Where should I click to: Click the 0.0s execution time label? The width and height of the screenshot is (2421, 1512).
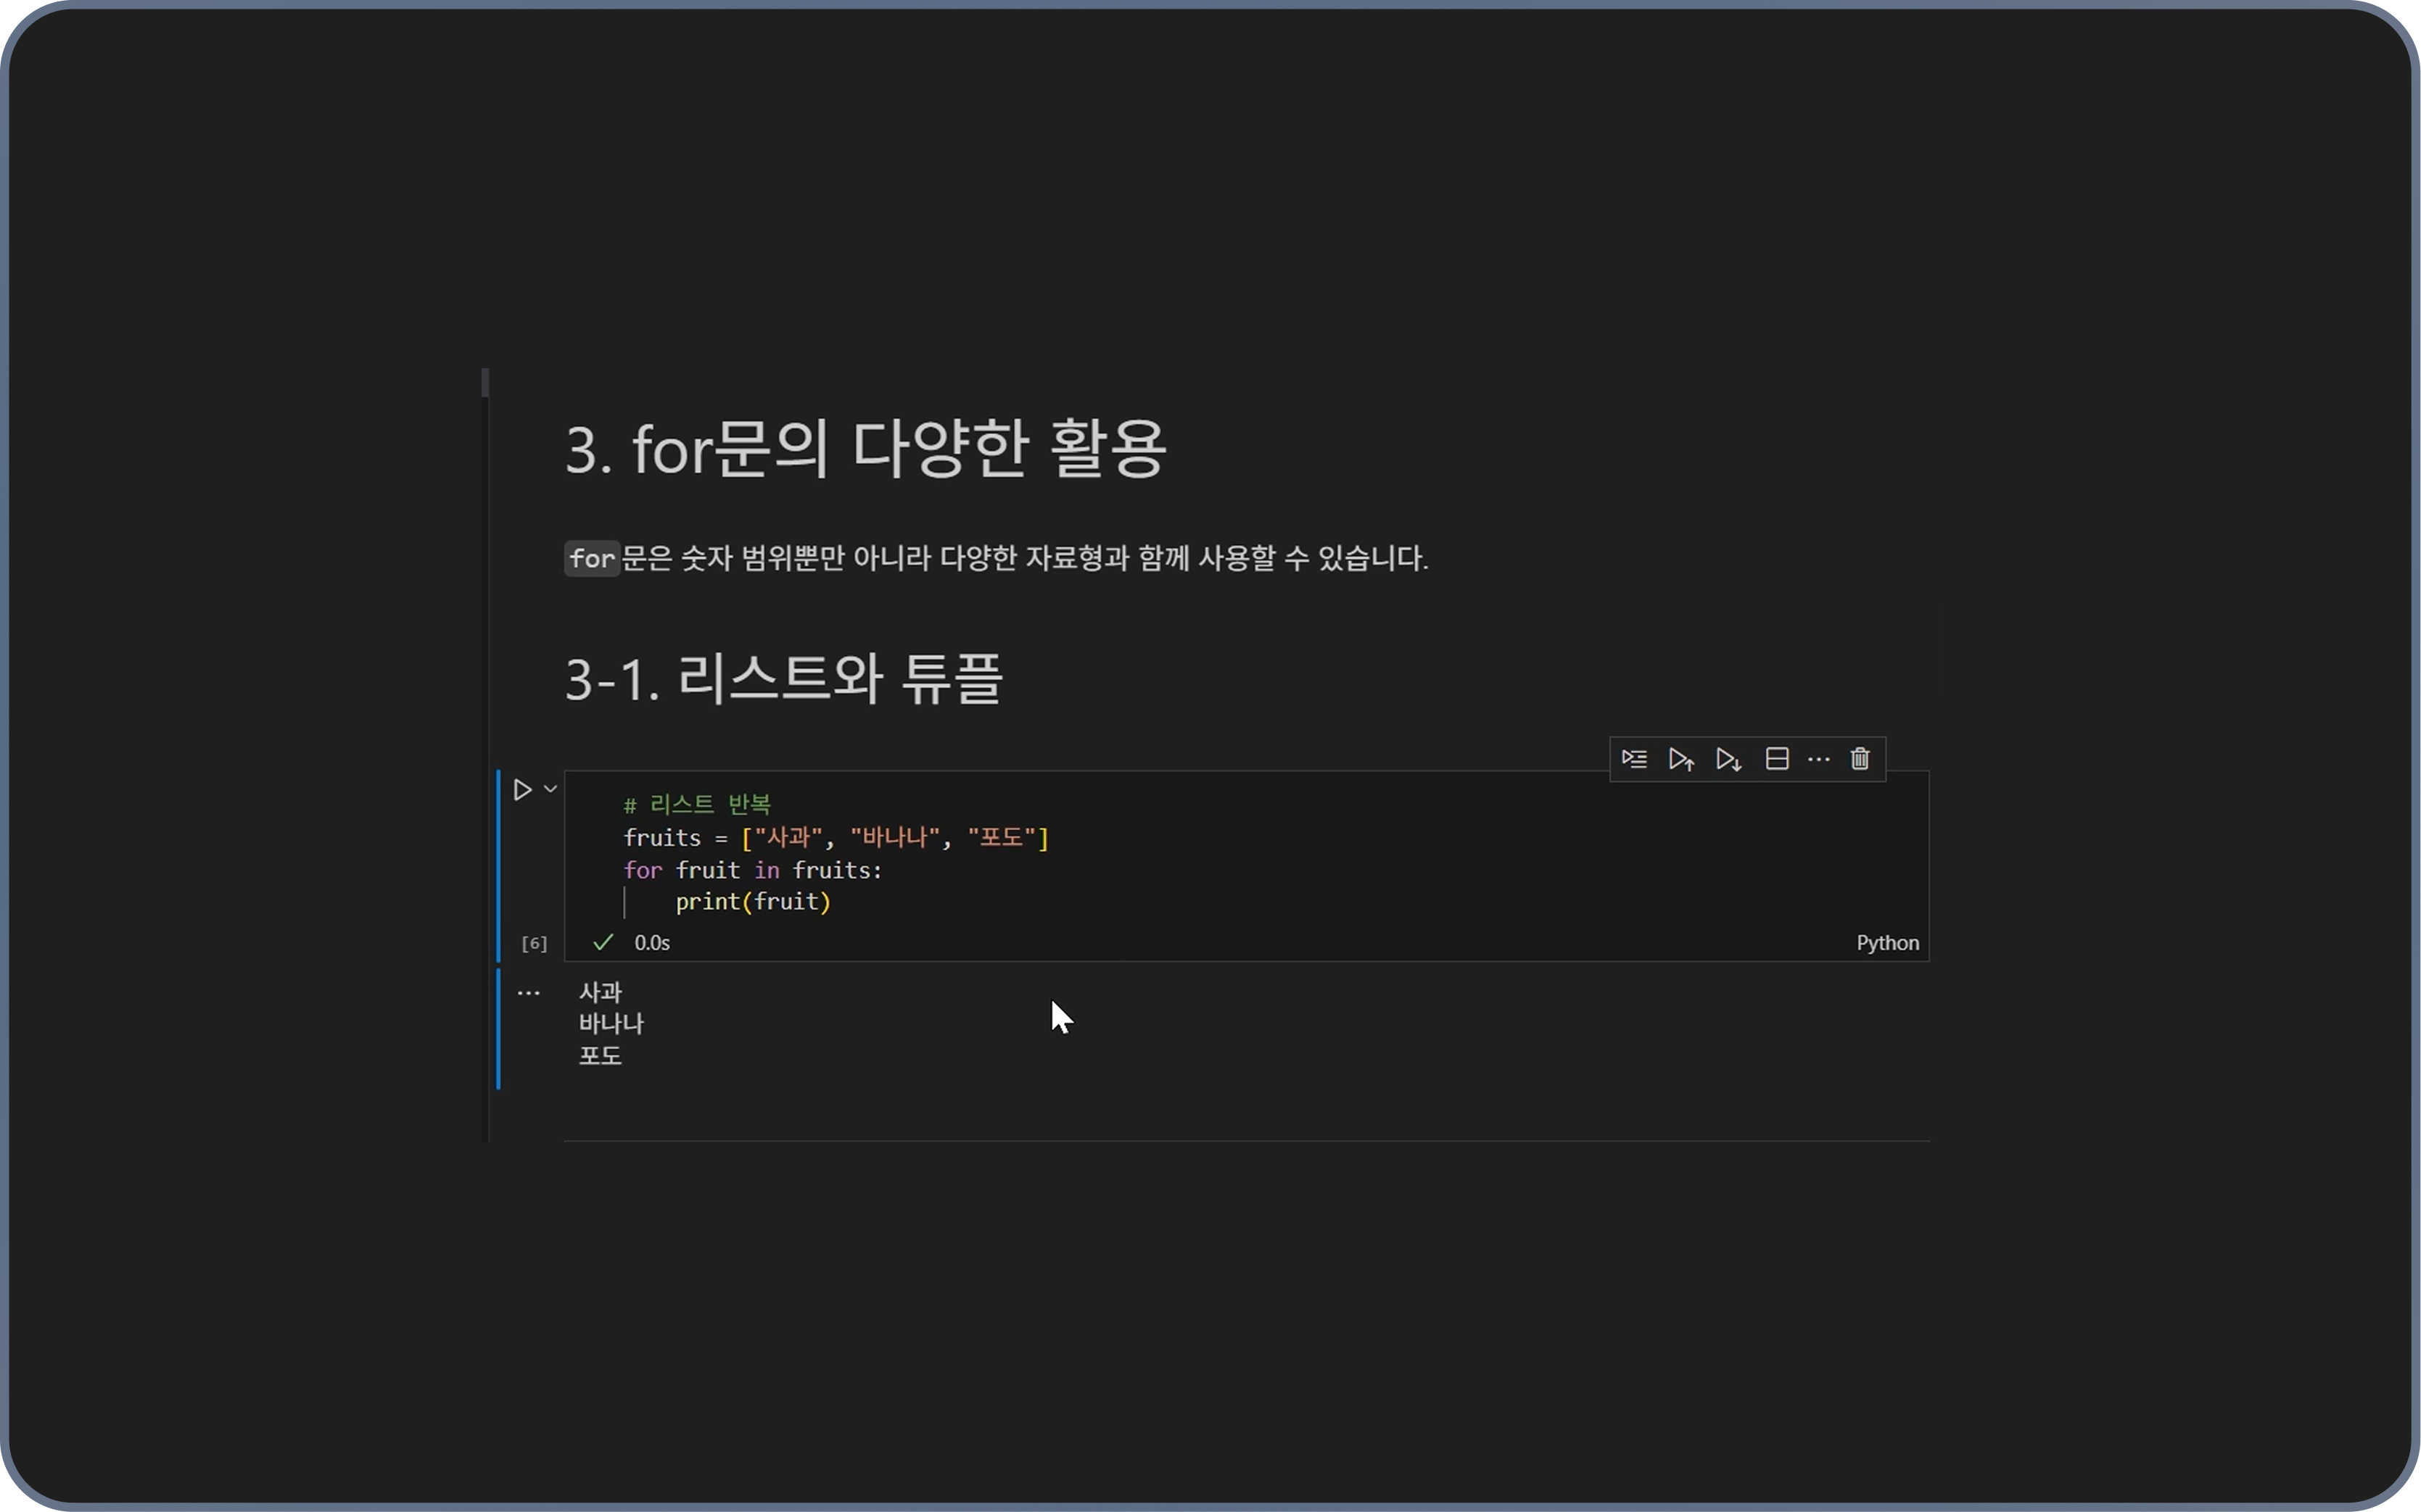[x=652, y=943]
